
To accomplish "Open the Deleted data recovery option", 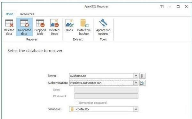I will point(9,27).
